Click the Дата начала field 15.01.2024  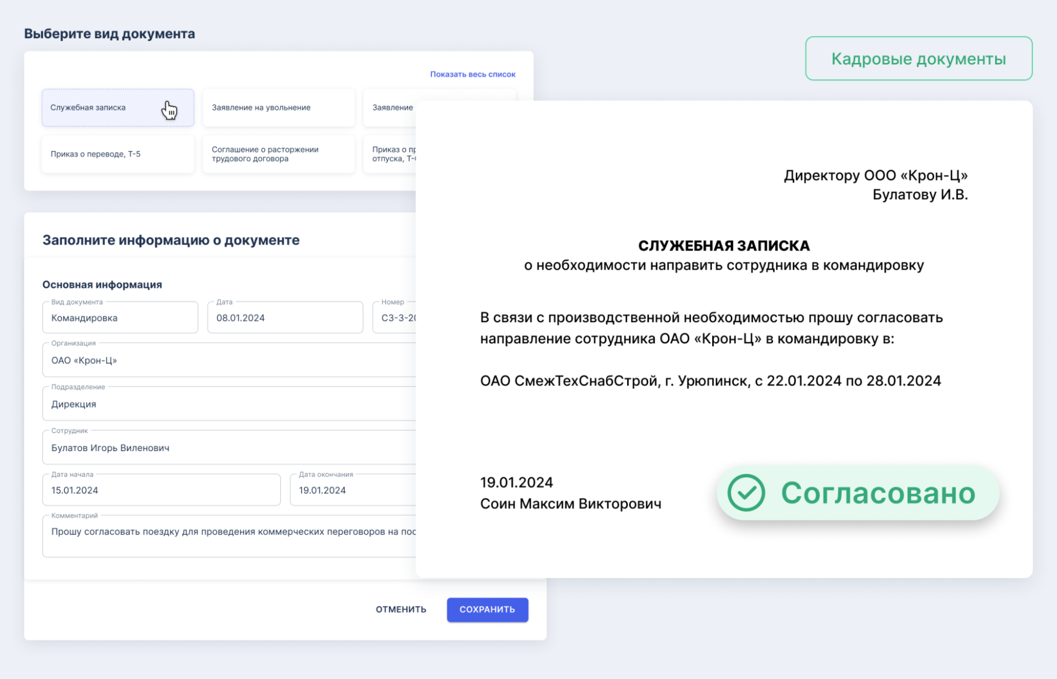click(x=161, y=490)
